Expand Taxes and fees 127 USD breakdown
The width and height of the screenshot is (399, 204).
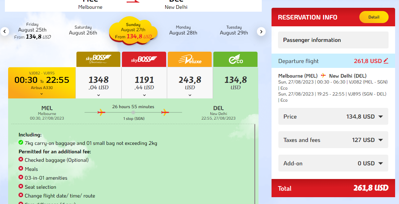pos(333,140)
